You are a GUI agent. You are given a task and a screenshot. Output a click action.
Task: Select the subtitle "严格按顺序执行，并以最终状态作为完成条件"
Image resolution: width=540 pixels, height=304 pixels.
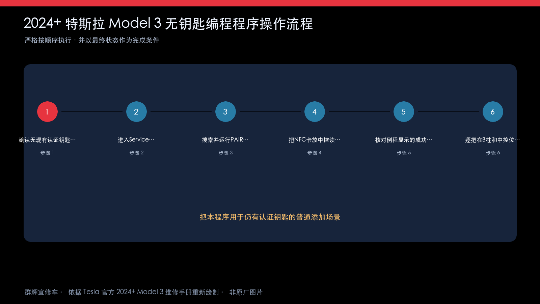(x=92, y=41)
